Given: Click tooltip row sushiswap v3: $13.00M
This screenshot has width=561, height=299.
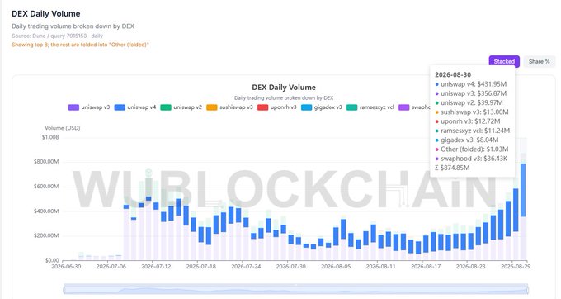Looking at the screenshot, I should coord(472,112).
